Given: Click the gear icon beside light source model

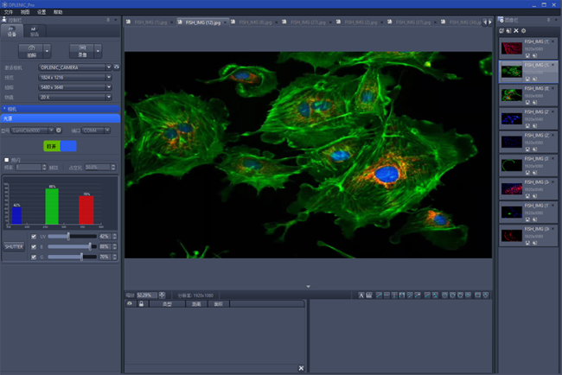Looking at the screenshot, I should pyautogui.click(x=59, y=130).
